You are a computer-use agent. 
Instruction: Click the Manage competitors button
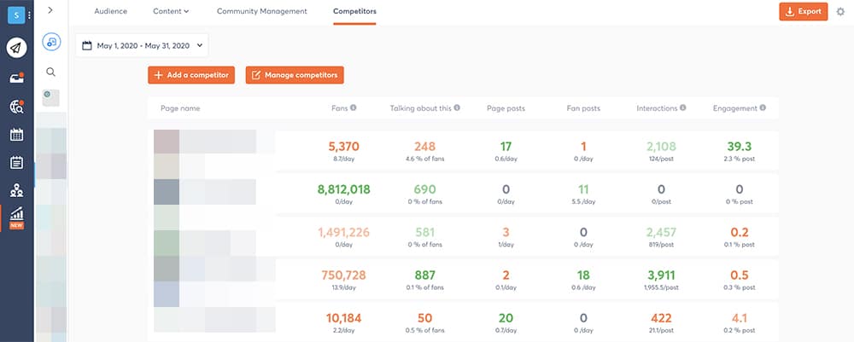pyautogui.click(x=295, y=75)
